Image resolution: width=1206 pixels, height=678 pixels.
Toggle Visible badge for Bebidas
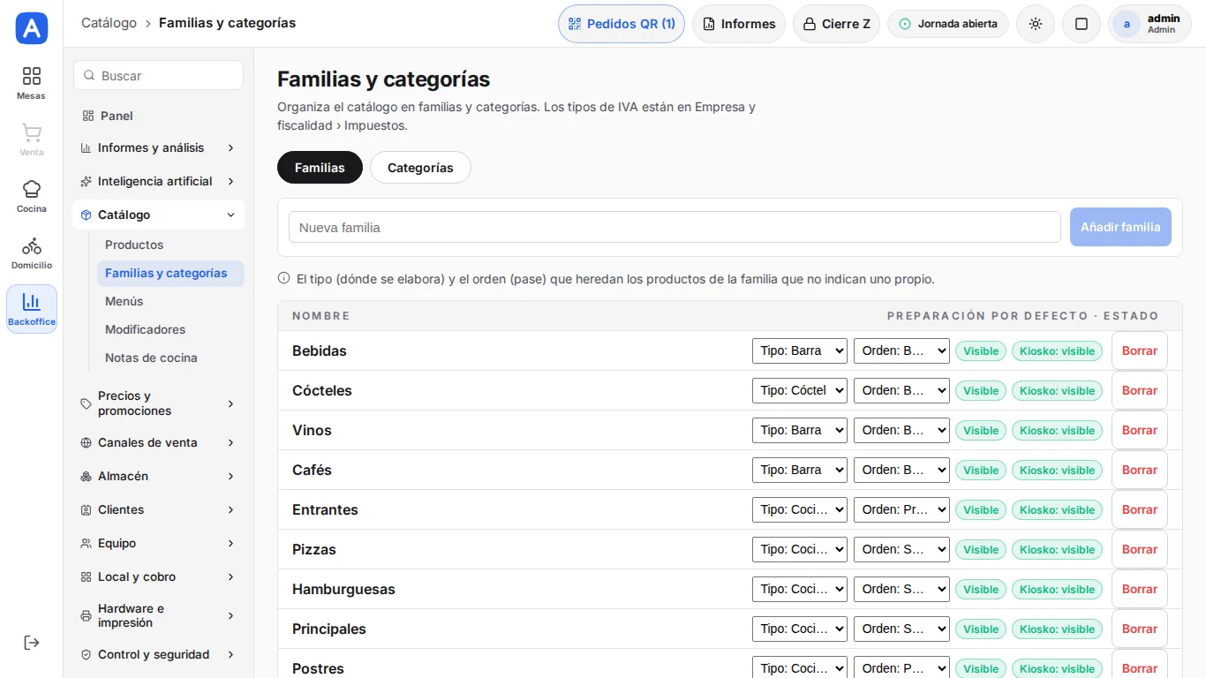pos(981,351)
